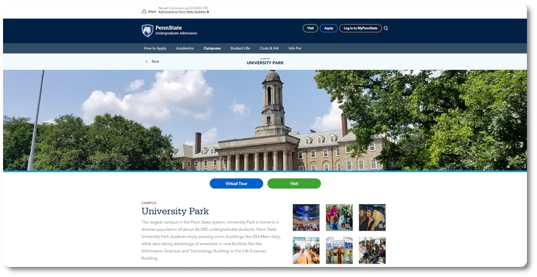Open the How to Apply menu
The height and width of the screenshot is (277, 537).
tap(155, 48)
